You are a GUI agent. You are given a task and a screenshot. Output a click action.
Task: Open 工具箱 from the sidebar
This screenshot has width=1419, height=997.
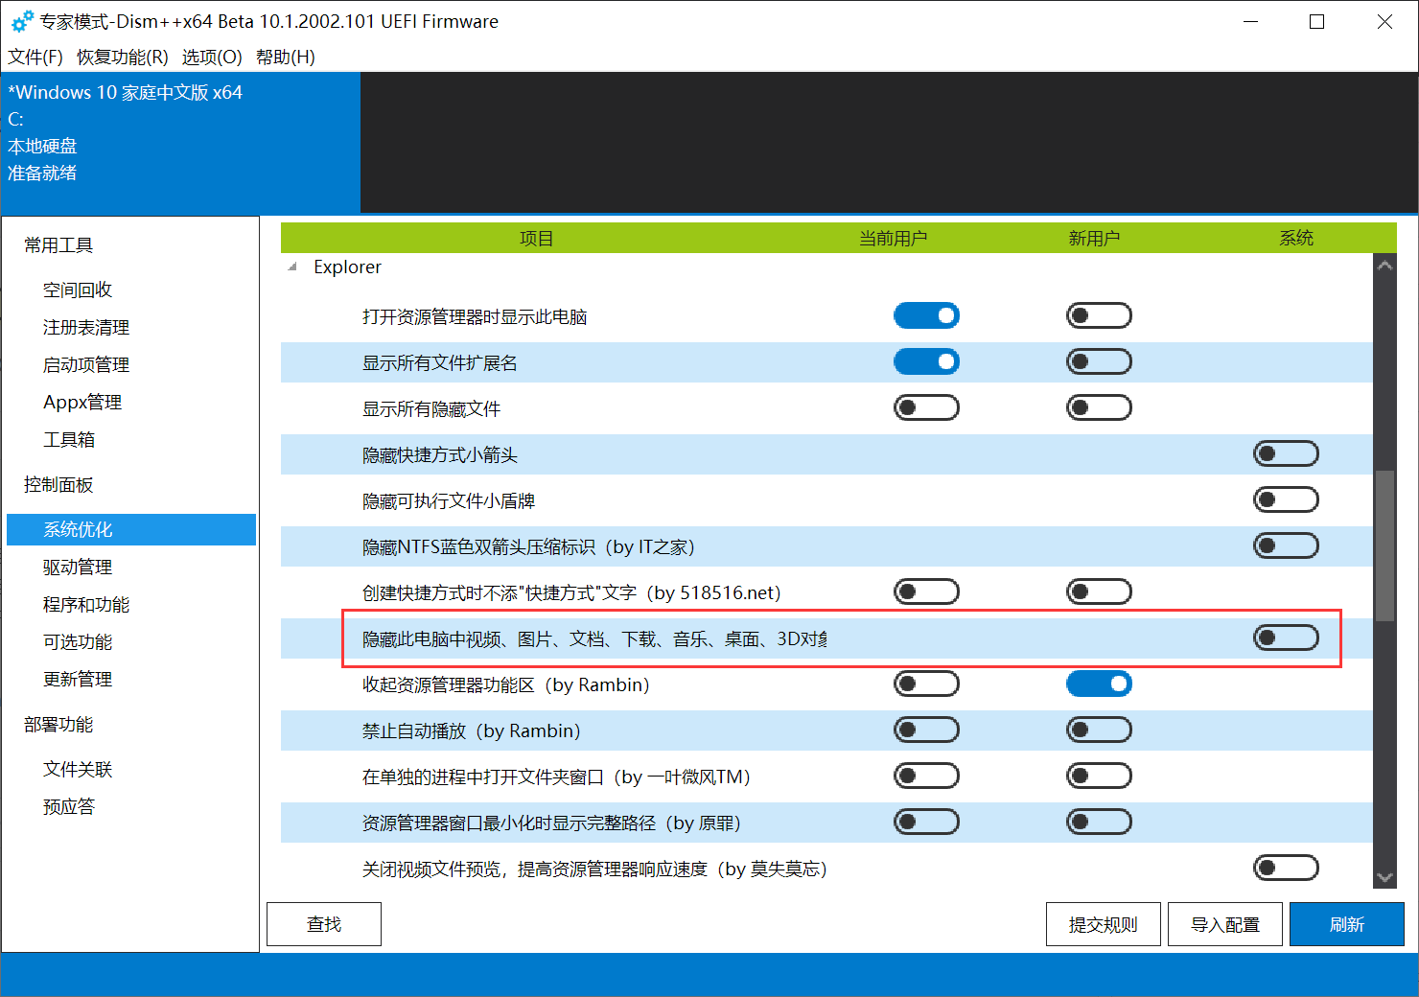(69, 438)
